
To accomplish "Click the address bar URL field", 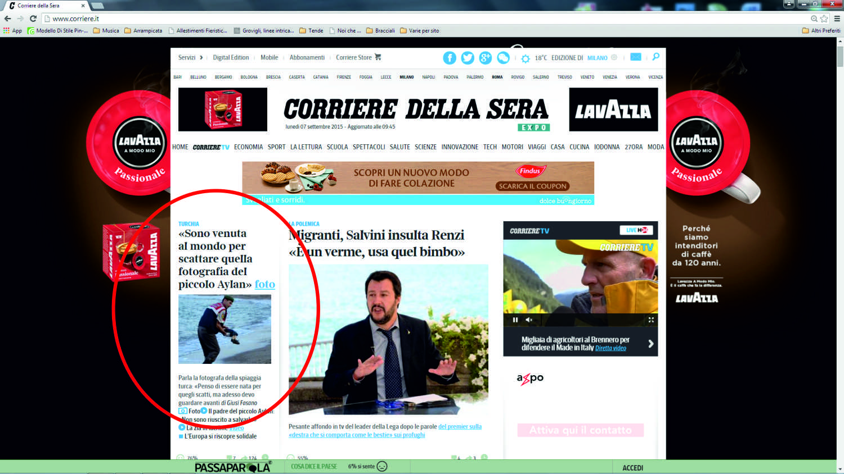I will 428,19.
